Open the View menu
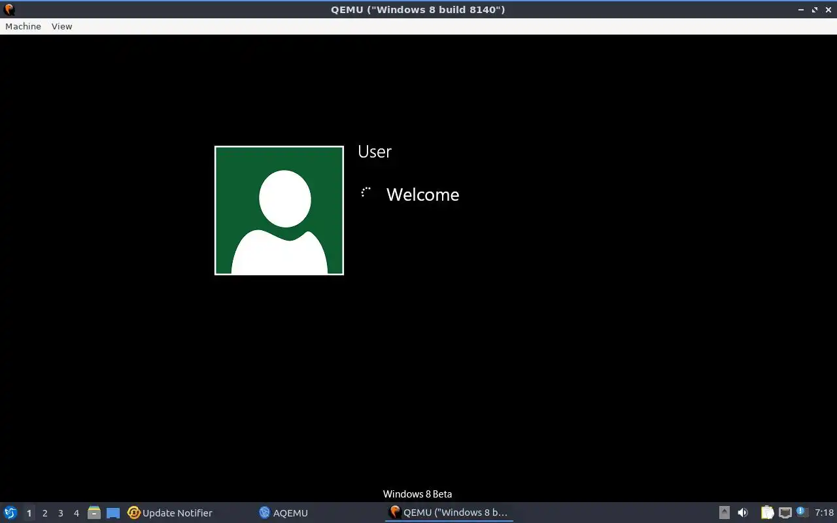This screenshot has height=523, width=837. pos(61,26)
